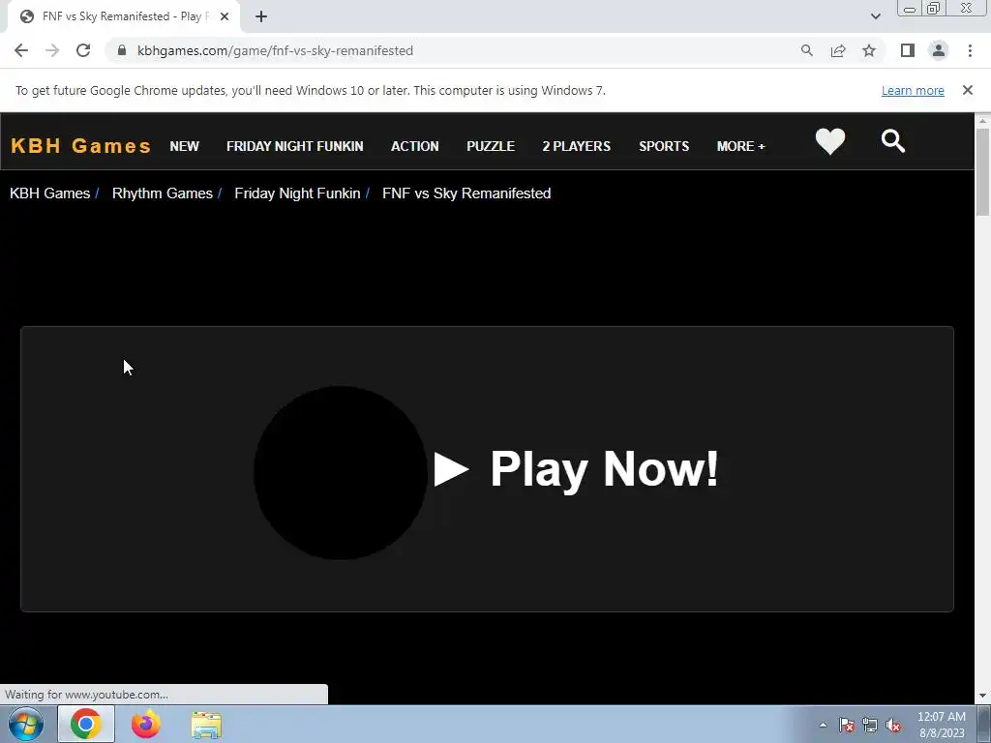
Task: Click the page vertical scrollbar thumb
Action: point(983,172)
